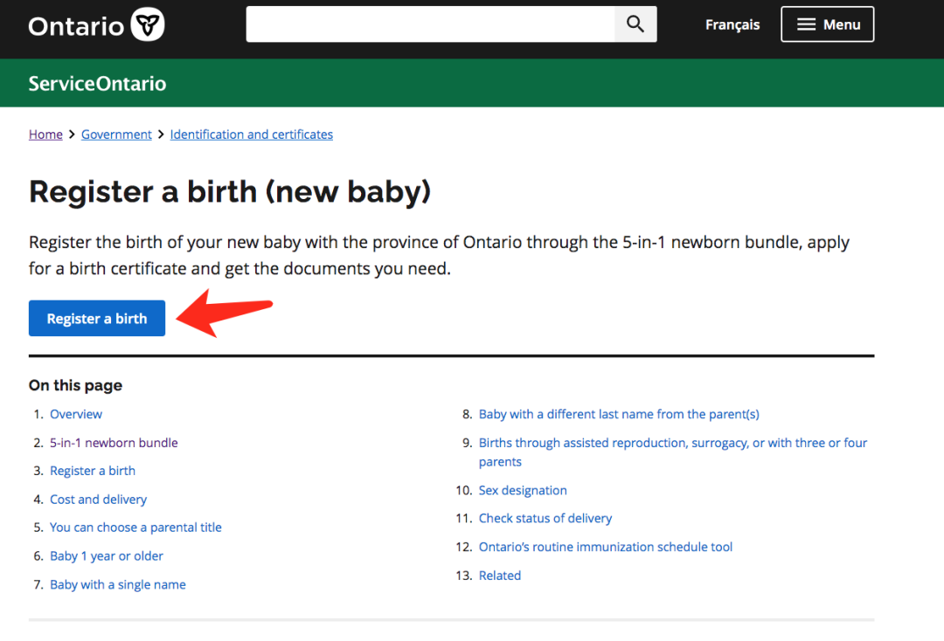This screenshot has width=944, height=641.
Task: Jump to 5-in-1 newborn bundle section
Action: click(114, 443)
